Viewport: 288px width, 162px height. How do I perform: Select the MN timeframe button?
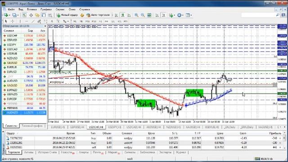[126, 21]
